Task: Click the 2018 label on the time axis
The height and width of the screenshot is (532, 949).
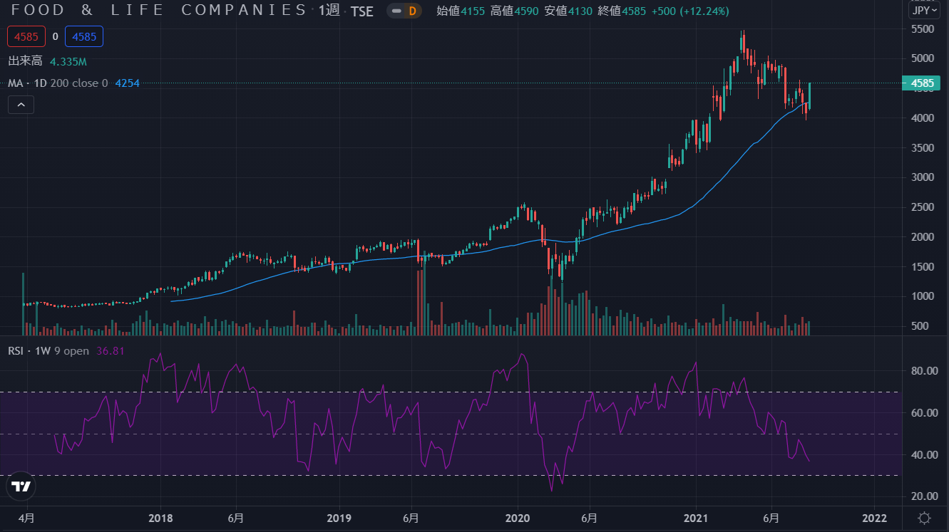Action: click(162, 517)
